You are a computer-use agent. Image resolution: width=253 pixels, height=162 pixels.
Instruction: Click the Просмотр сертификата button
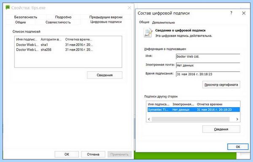tap(221, 85)
